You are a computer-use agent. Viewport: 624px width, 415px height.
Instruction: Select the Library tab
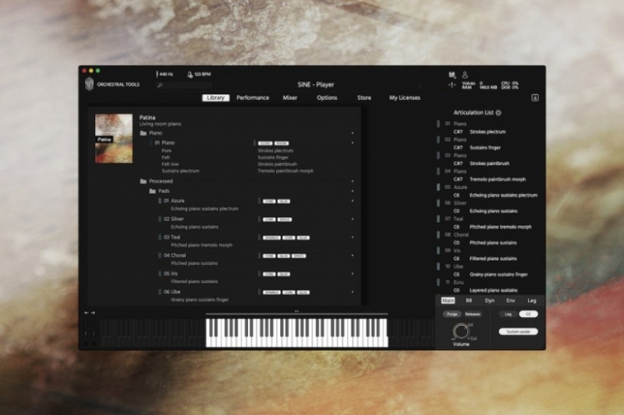216,98
